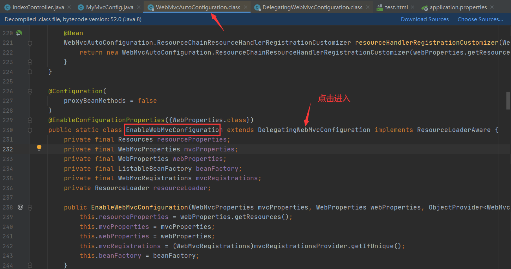The image size is (511, 269).
Task: Click the Choose Sources... link
Action: pos(480,19)
